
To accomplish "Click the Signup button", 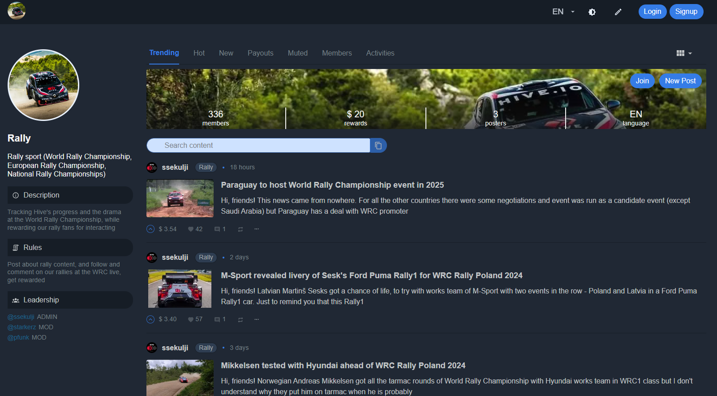I will 686,12.
